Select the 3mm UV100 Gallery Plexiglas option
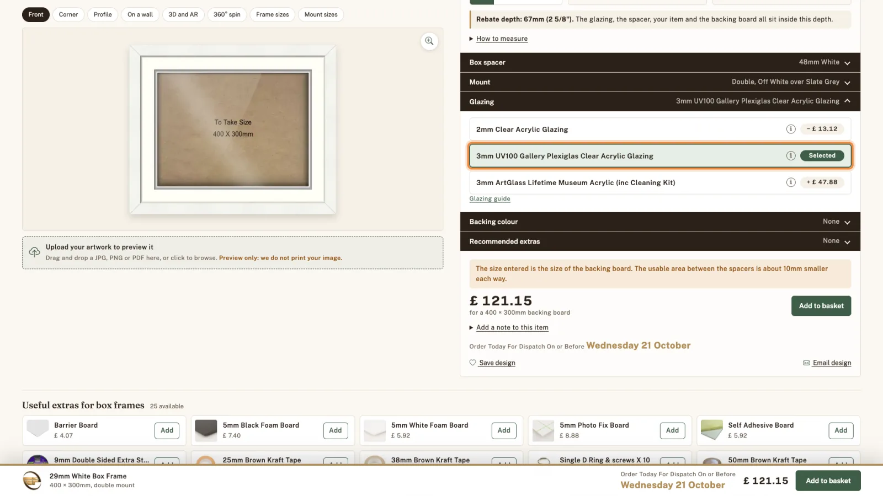 click(660, 156)
